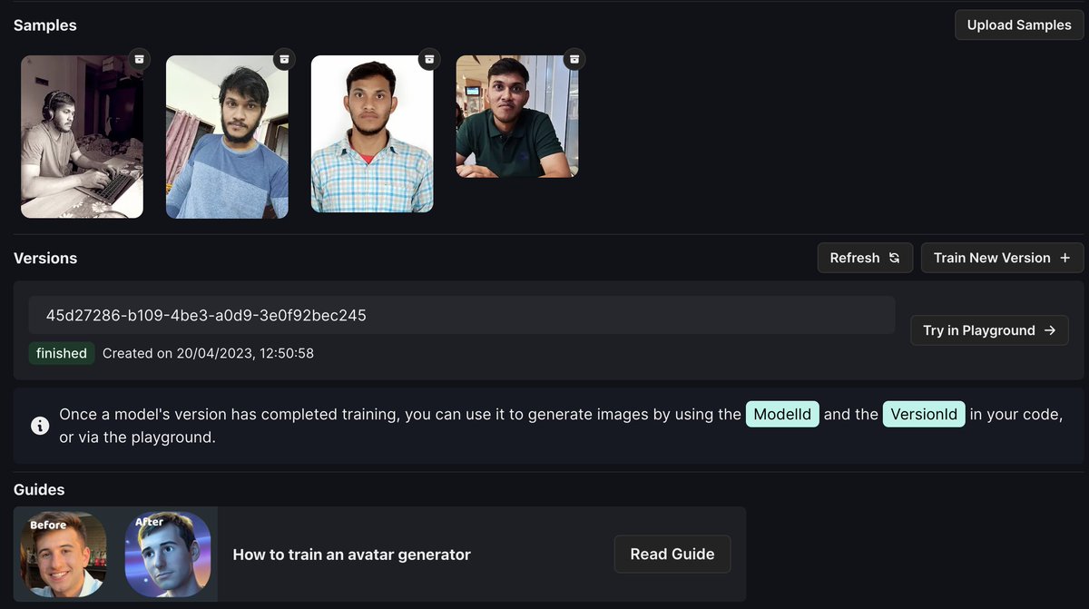Archive the black-and-white laptop sample photo
This screenshot has height=609, width=1089.
click(139, 59)
